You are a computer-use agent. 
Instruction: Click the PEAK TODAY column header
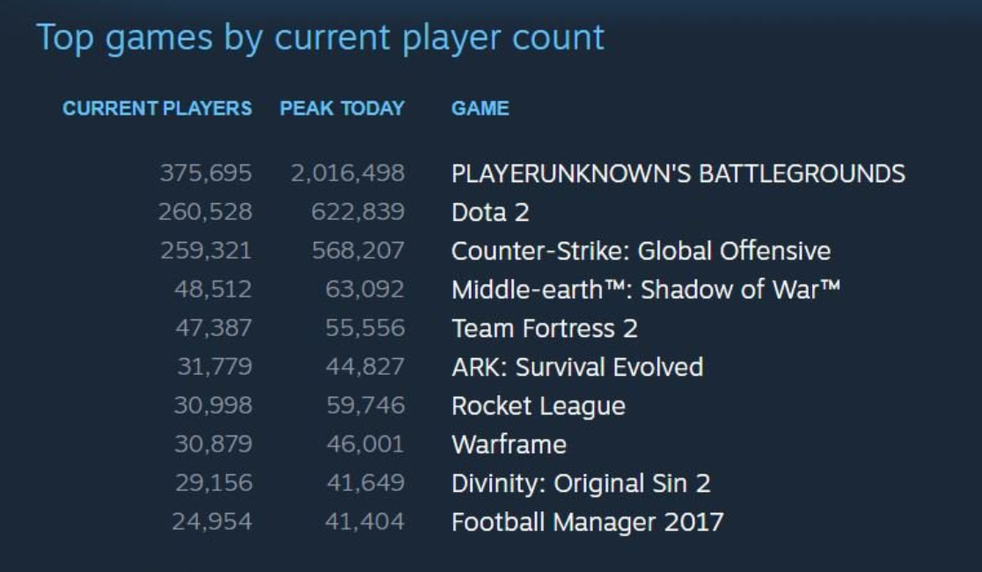pyautogui.click(x=342, y=108)
